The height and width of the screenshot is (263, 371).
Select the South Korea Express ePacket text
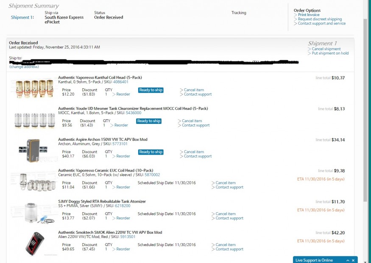[64, 19]
